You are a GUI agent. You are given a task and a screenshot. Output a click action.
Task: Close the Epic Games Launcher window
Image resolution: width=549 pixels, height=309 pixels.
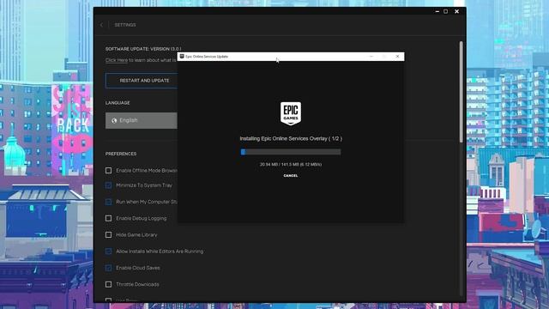point(457,11)
